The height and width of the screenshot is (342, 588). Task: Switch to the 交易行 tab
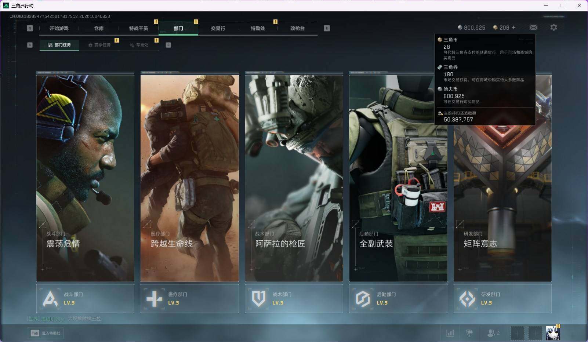218,28
